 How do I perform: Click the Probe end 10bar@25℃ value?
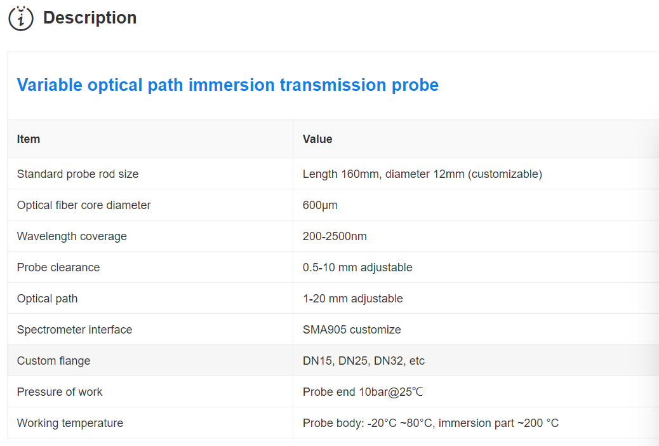tap(363, 392)
